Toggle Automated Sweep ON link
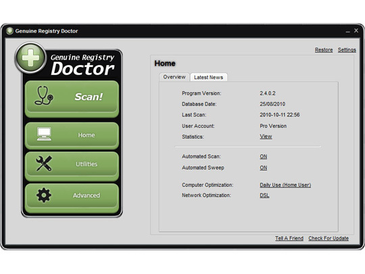The height and width of the screenshot is (274, 365). [264, 168]
